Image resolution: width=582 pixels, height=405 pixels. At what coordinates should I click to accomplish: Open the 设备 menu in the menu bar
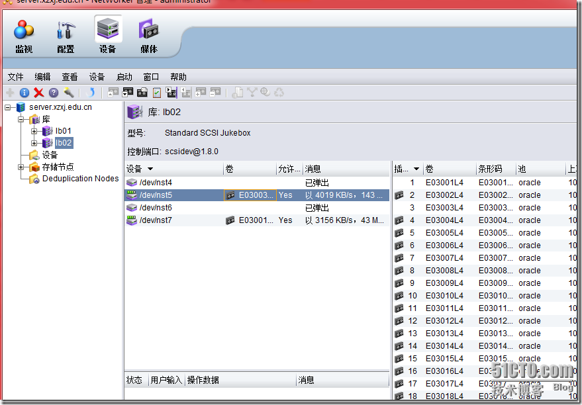point(97,77)
